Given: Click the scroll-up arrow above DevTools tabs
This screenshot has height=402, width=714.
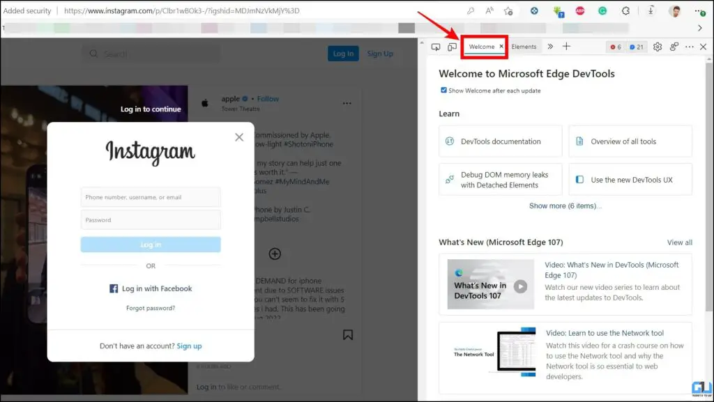Looking at the screenshot, I should click(422, 43).
